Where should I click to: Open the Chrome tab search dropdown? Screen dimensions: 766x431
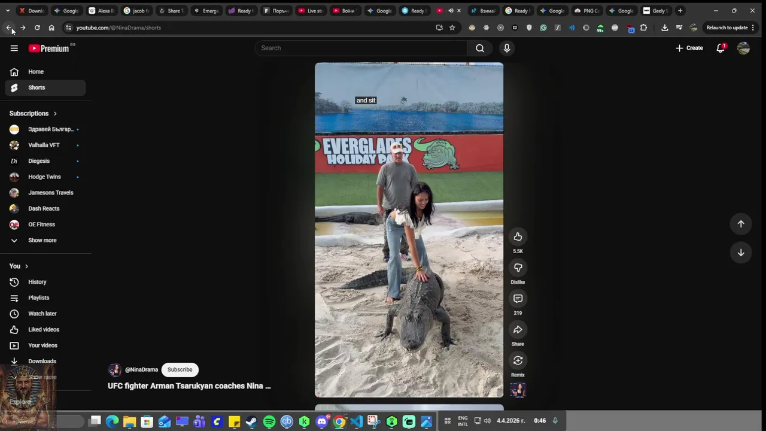7,11
